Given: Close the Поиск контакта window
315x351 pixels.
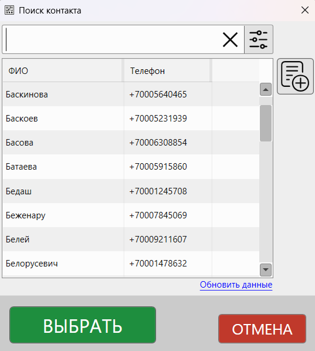Looking at the screenshot, I should coord(305,11).
